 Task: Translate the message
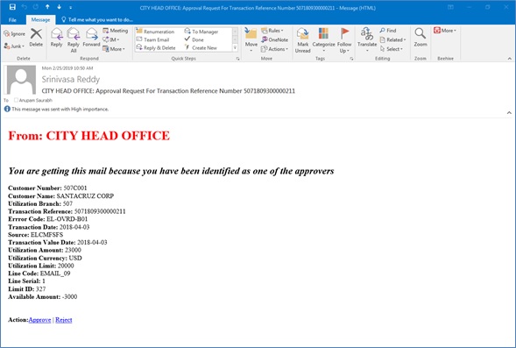(x=367, y=40)
